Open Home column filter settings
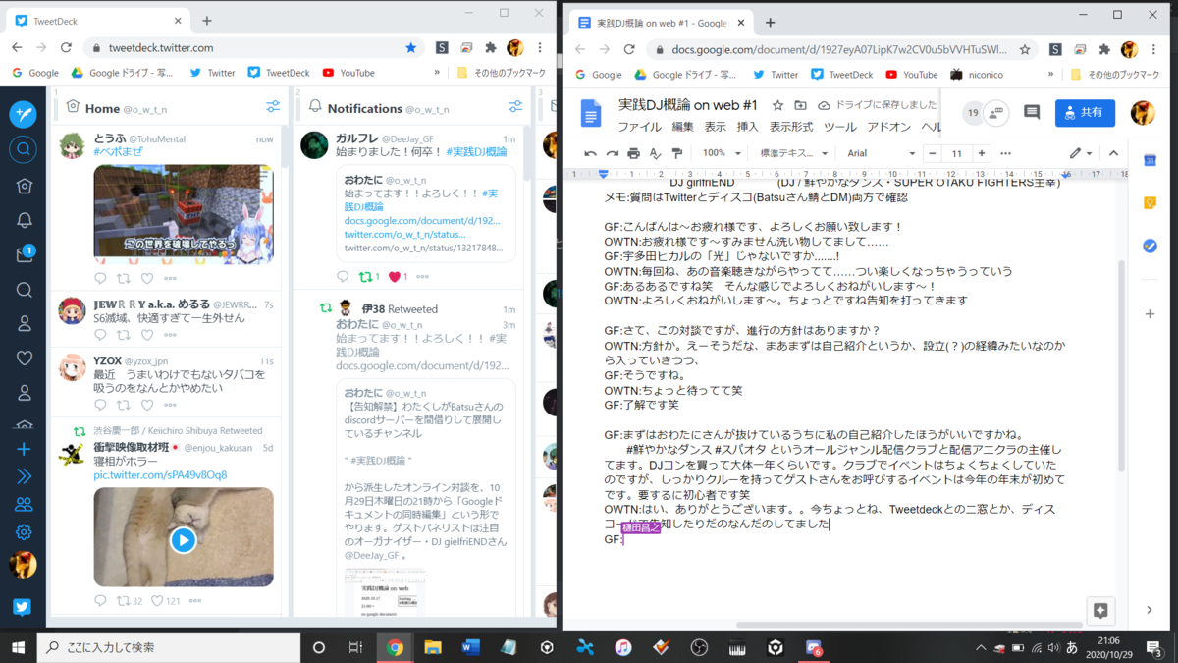The height and width of the screenshot is (663, 1178). point(273,107)
